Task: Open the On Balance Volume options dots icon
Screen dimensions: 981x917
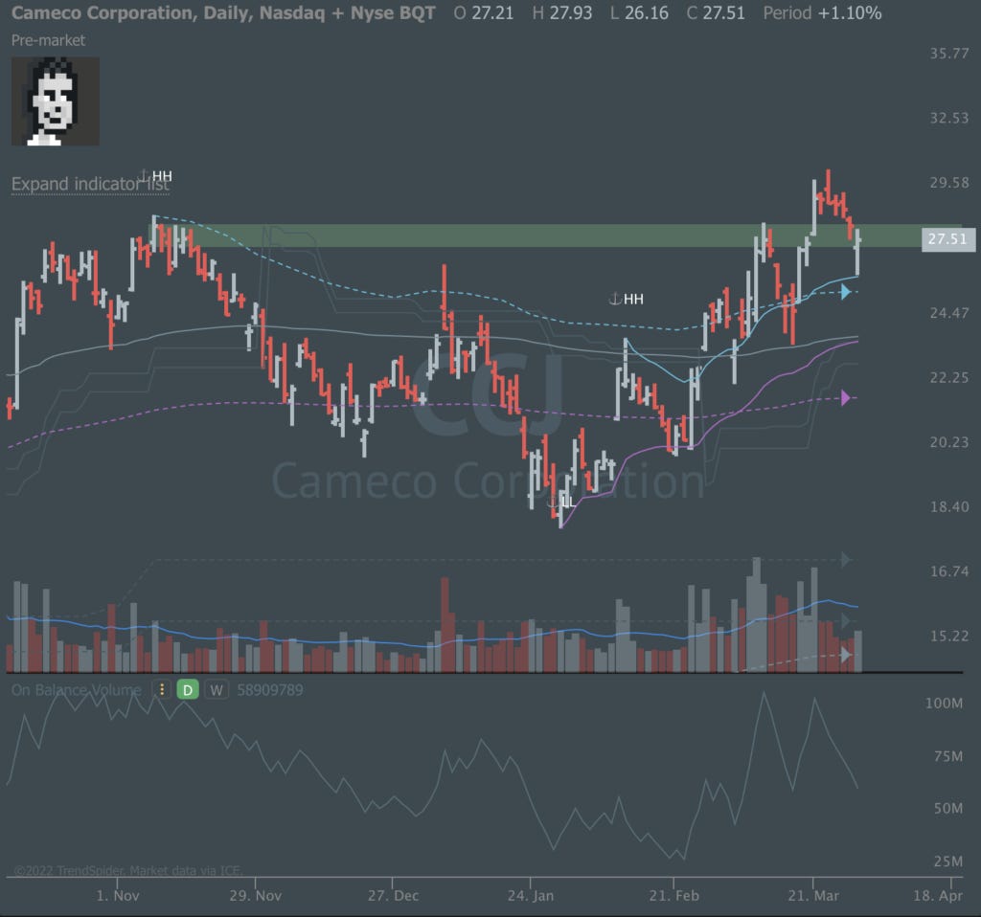Action: (x=161, y=689)
